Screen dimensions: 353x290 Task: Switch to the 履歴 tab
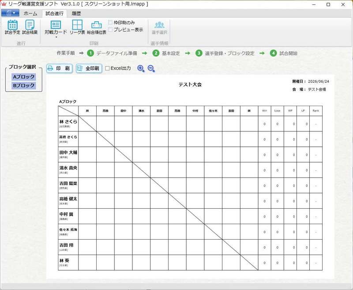76,13
